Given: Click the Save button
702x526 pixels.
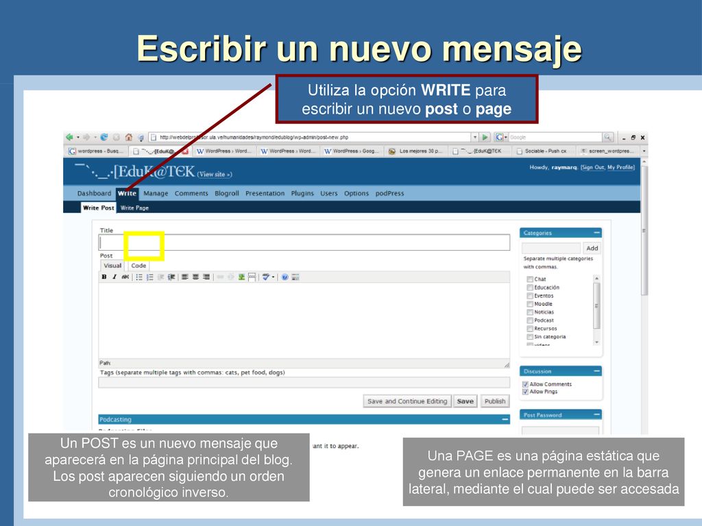Looking at the screenshot, I should pos(465,401).
